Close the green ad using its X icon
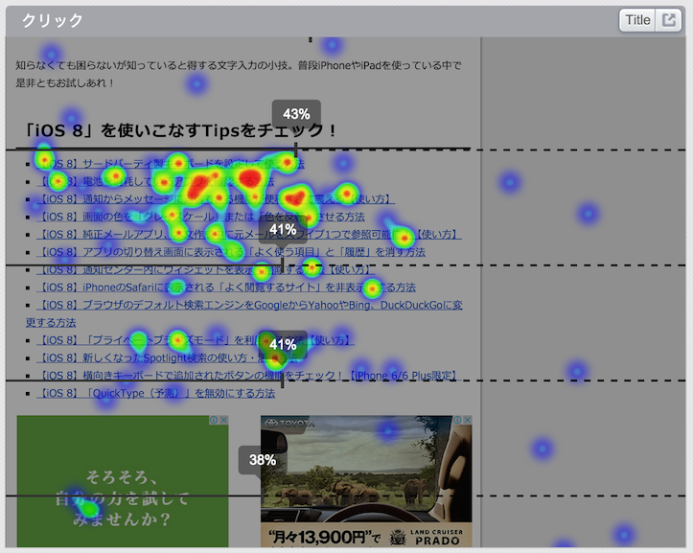Viewport: 693px width, 553px height. click(x=224, y=421)
